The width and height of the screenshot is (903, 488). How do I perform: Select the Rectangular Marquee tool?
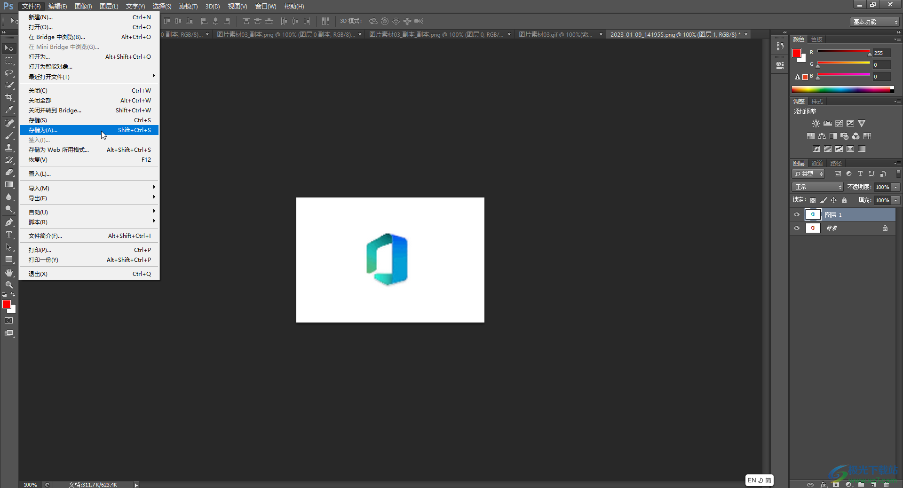(9, 61)
